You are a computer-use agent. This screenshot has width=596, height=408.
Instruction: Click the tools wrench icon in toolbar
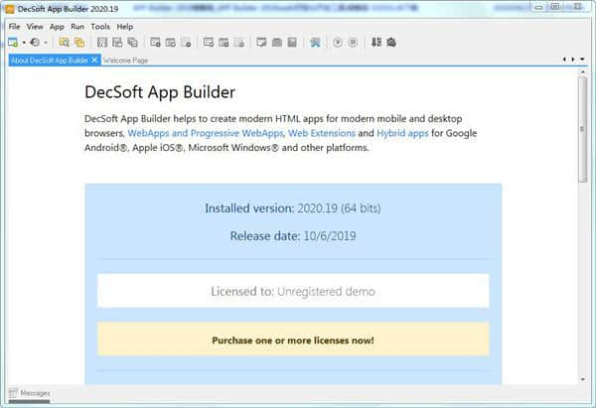pos(315,43)
